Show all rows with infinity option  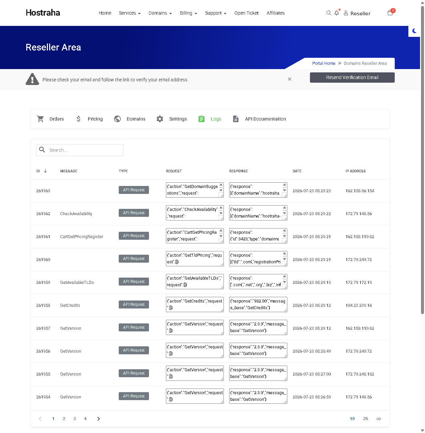(x=378, y=419)
